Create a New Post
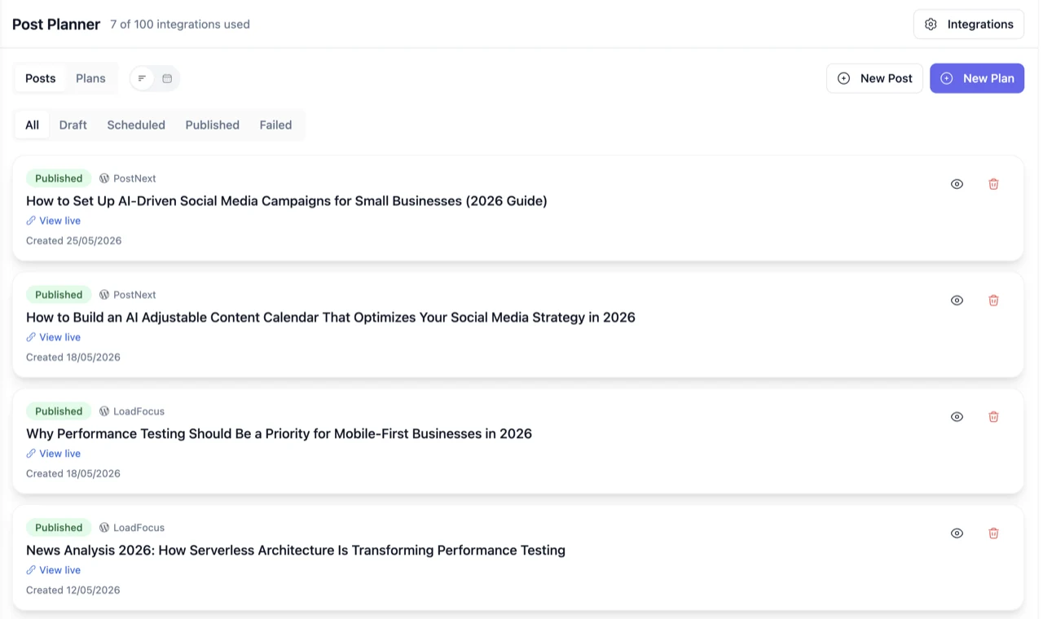 click(874, 78)
